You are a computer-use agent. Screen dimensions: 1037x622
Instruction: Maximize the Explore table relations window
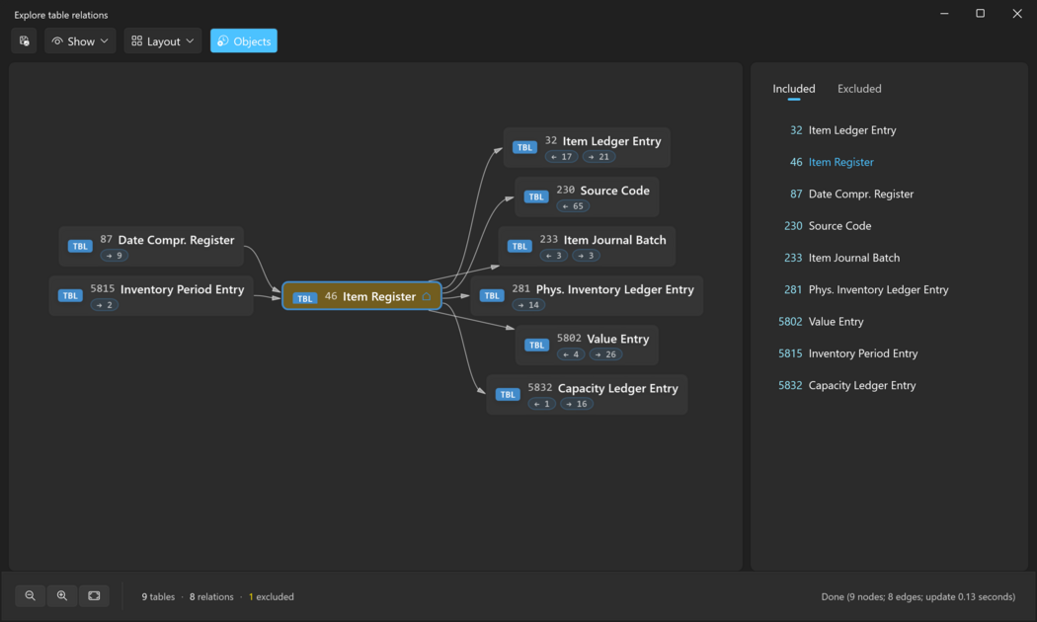pos(980,13)
